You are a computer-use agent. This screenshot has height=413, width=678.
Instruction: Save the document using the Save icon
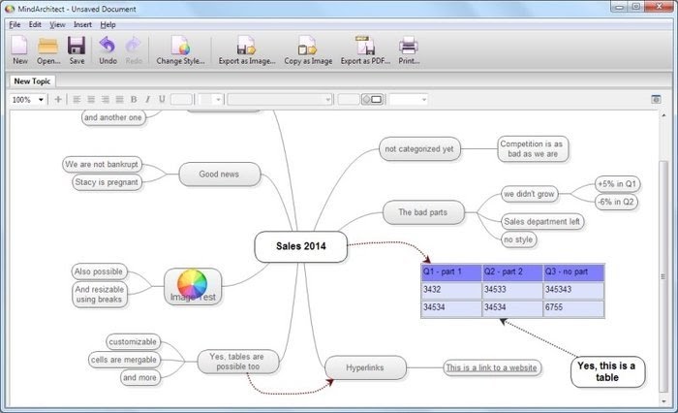coord(77,49)
